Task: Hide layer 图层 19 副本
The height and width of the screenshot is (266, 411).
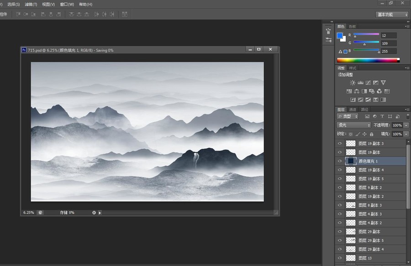Action: tap(340, 152)
